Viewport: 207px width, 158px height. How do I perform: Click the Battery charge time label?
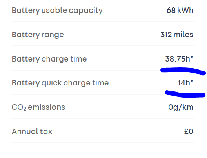click(49, 59)
